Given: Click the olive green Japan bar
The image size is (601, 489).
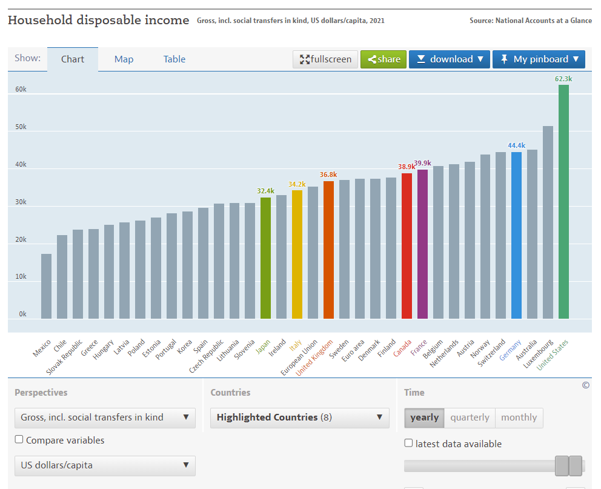Looking at the screenshot, I should pos(265,258).
